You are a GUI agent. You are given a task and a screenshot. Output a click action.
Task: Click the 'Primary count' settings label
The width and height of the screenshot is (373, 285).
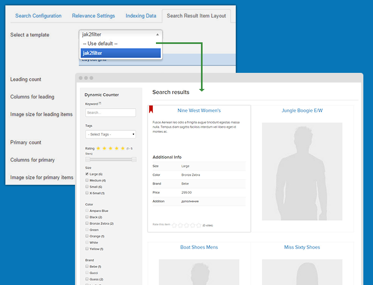(x=26, y=142)
